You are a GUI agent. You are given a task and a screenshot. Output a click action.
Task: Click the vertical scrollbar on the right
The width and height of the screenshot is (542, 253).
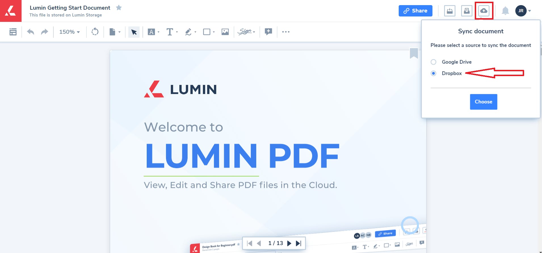click(541, 51)
